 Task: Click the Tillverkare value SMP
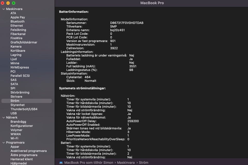tap(113, 26)
